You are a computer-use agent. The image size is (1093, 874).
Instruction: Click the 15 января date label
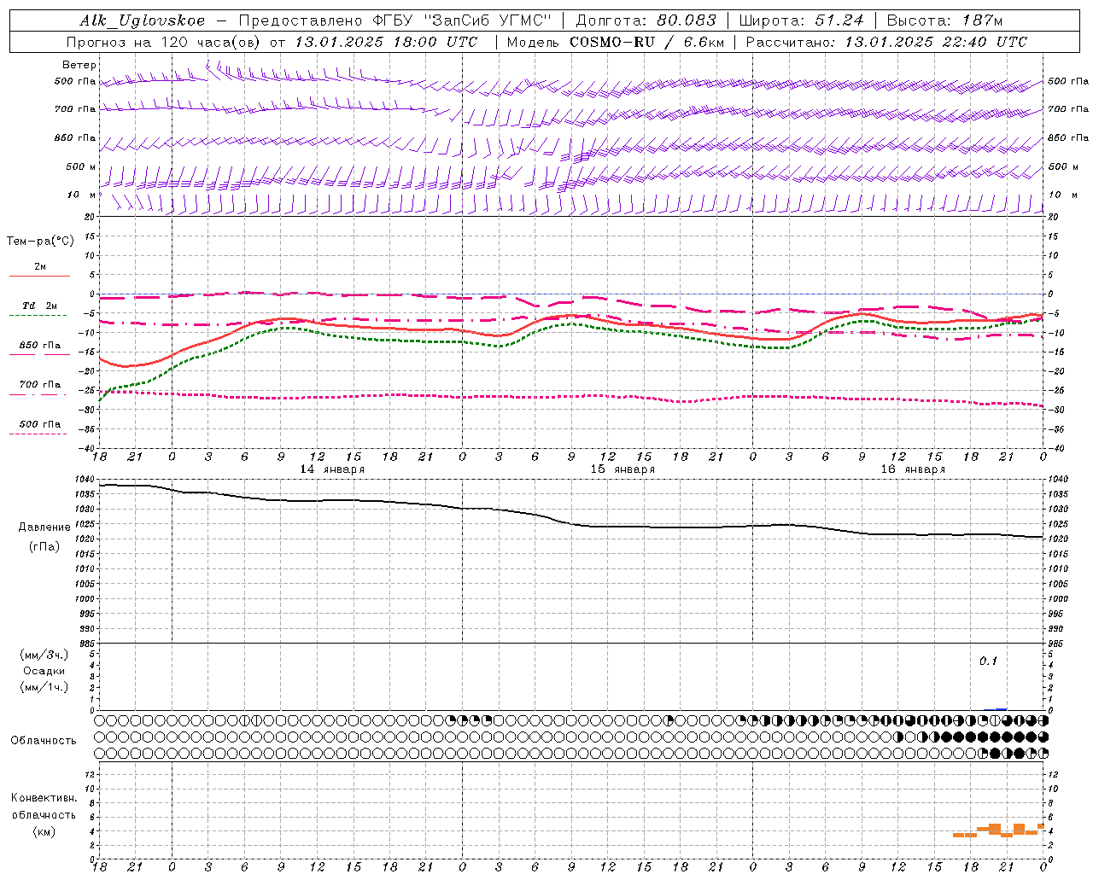(x=622, y=469)
